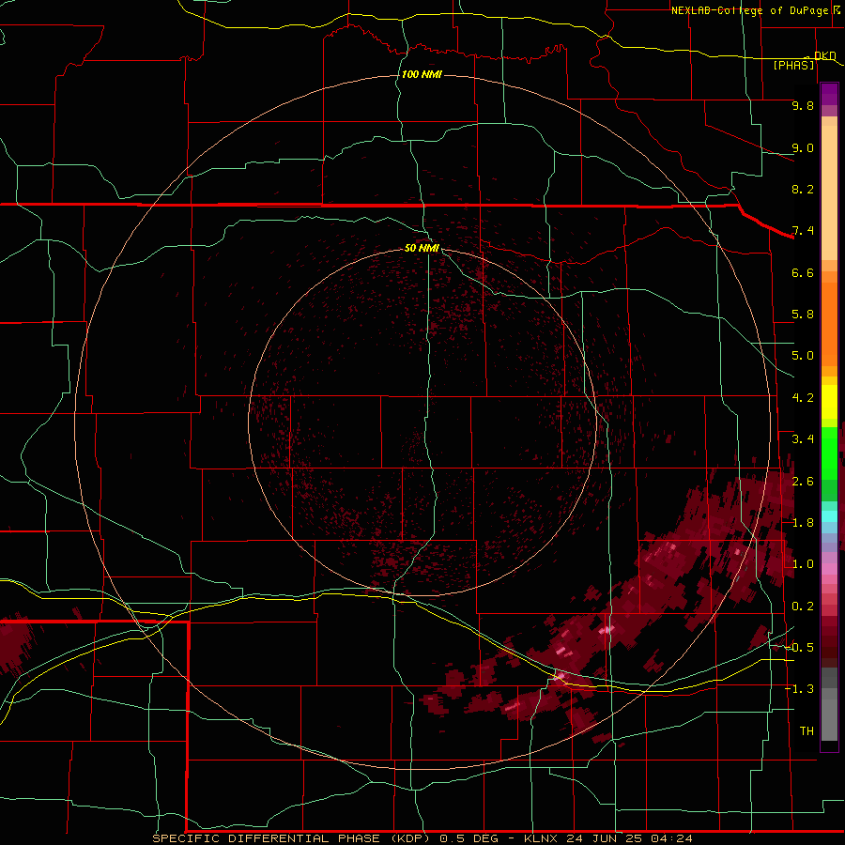845x845 pixels.
Task: Click the dark orange color scale segment
Action: point(829,323)
